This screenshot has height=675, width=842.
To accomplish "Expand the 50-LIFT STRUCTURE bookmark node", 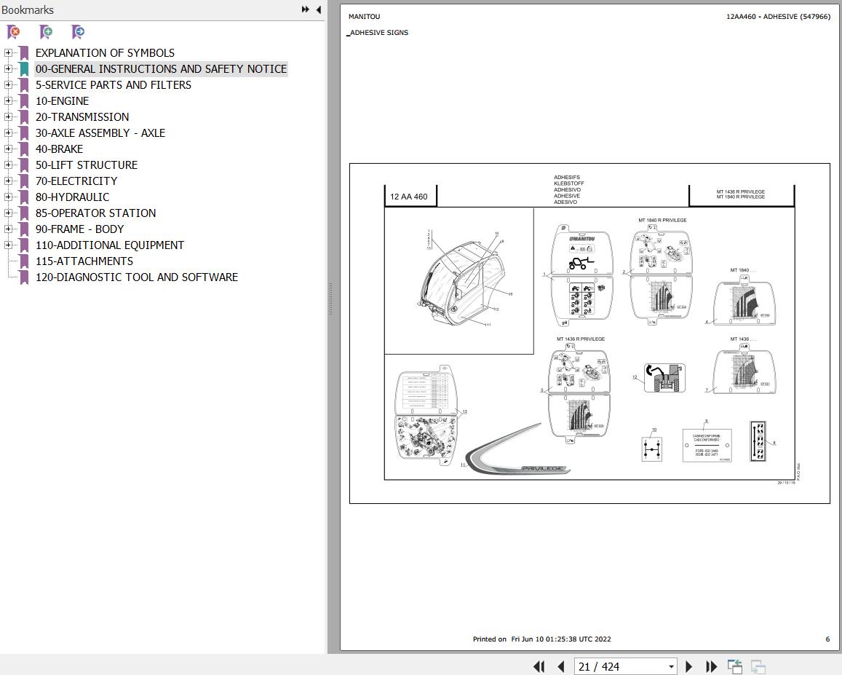I will click(x=7, y=165).
